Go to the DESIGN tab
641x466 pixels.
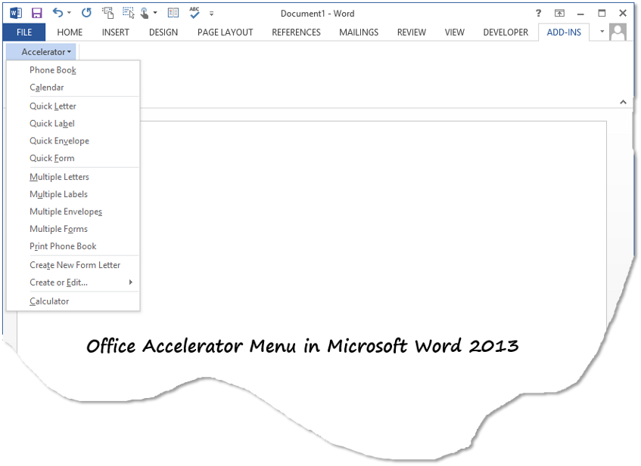coord(163,32)
